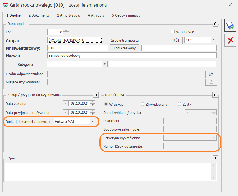
Task: Open the Kategoria dropdown arrow
Action: click(104, 64)
